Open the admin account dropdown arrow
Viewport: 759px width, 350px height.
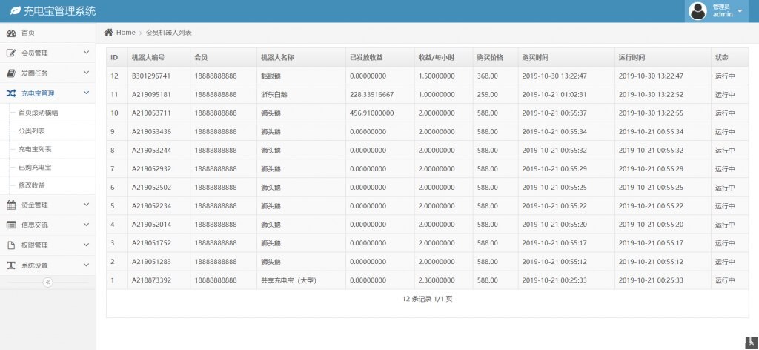coord(740,11)
